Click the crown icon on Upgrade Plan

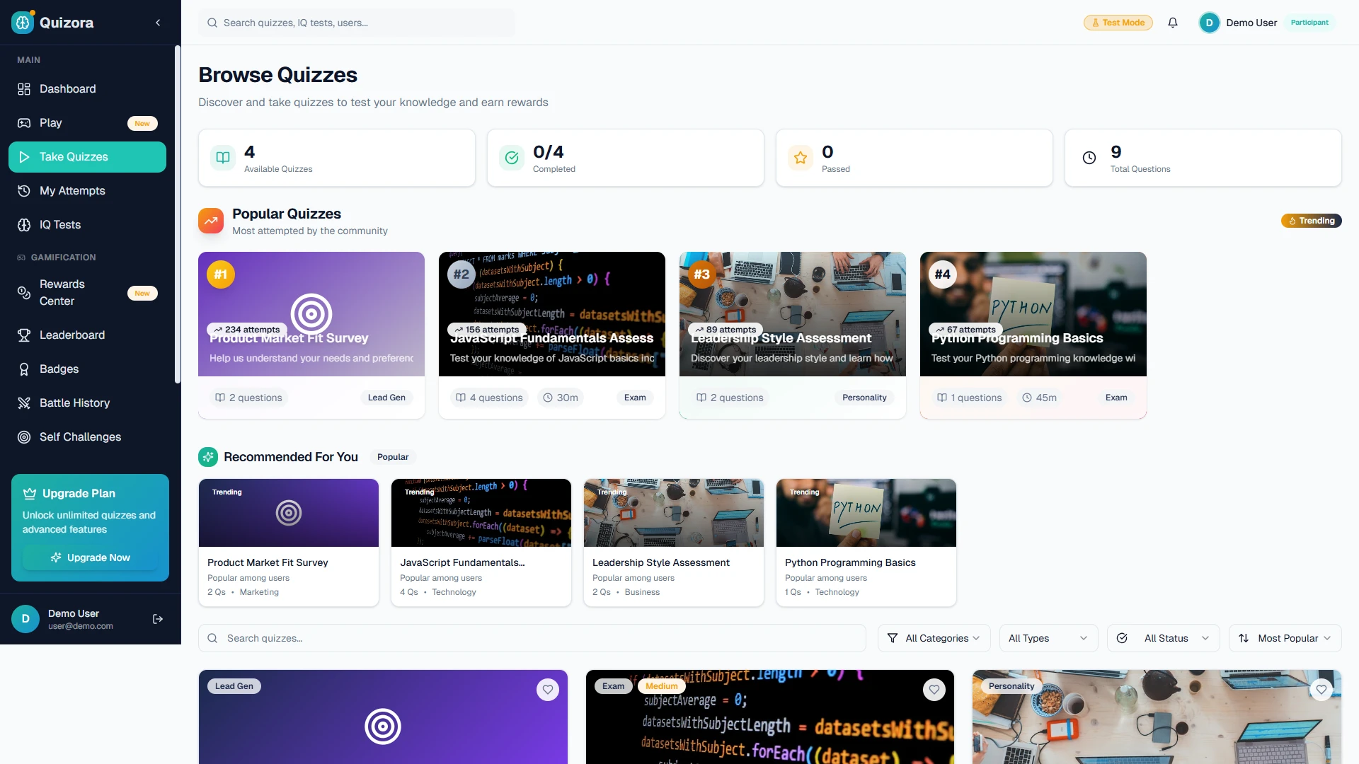click(x=30, y=494)
